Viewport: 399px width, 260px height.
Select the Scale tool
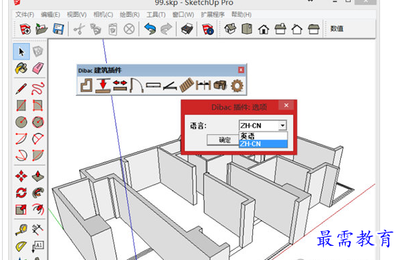pyautogui.click(x=22, y=209)
